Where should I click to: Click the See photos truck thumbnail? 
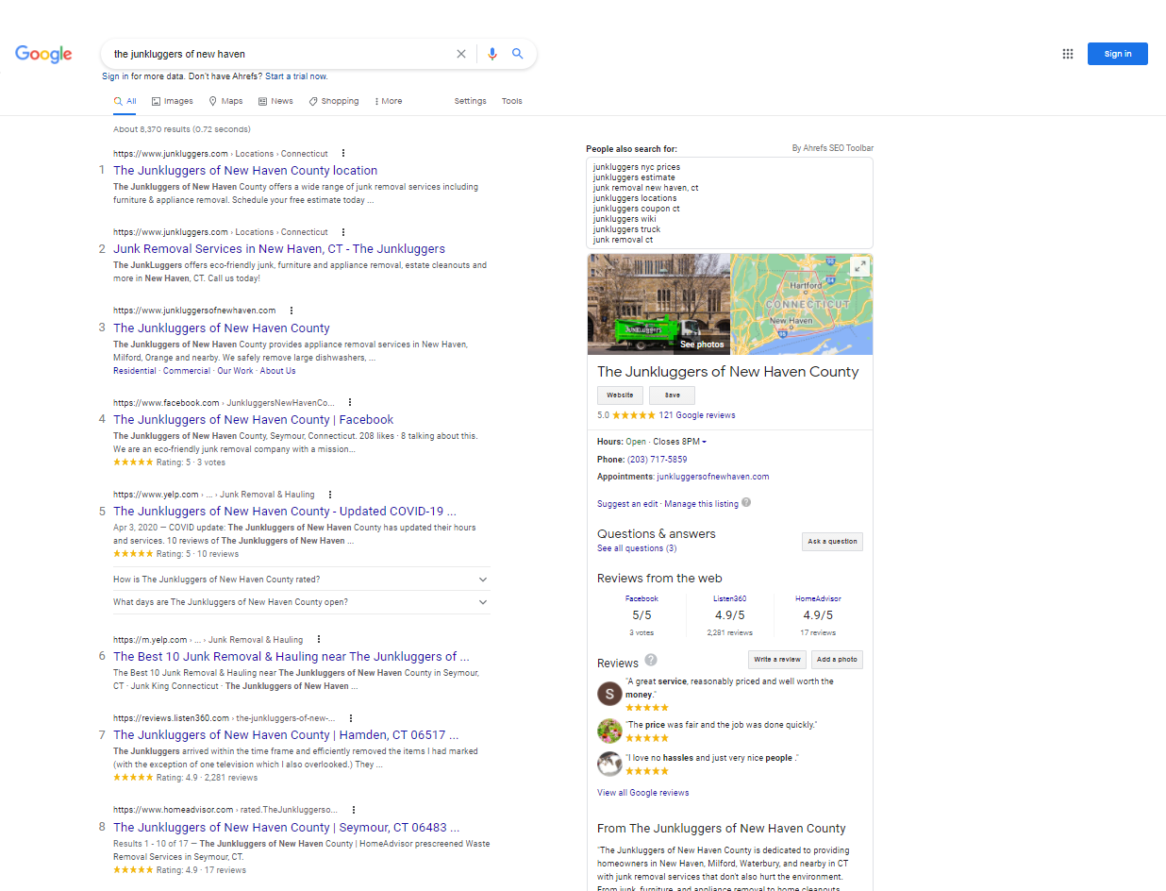658,304
